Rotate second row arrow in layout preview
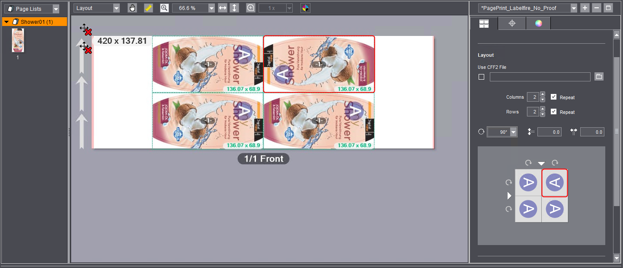 (509, 209)
